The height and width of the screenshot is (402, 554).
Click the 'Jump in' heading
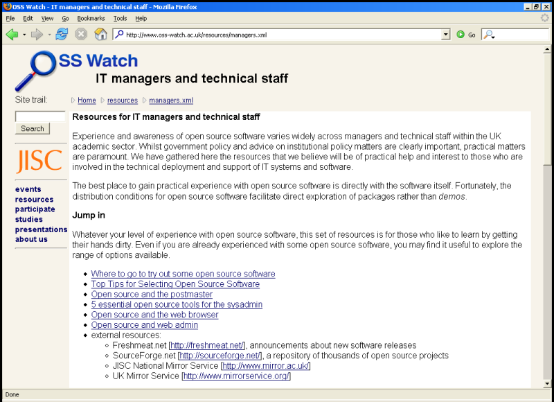click(89, 216)
